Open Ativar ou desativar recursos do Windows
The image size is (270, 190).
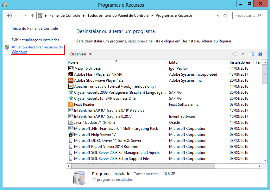pyautogui.click(x=38, y=49)
